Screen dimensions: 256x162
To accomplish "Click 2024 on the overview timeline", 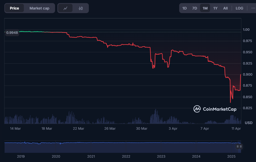I will pyautogui.click(x=196, y=156).
